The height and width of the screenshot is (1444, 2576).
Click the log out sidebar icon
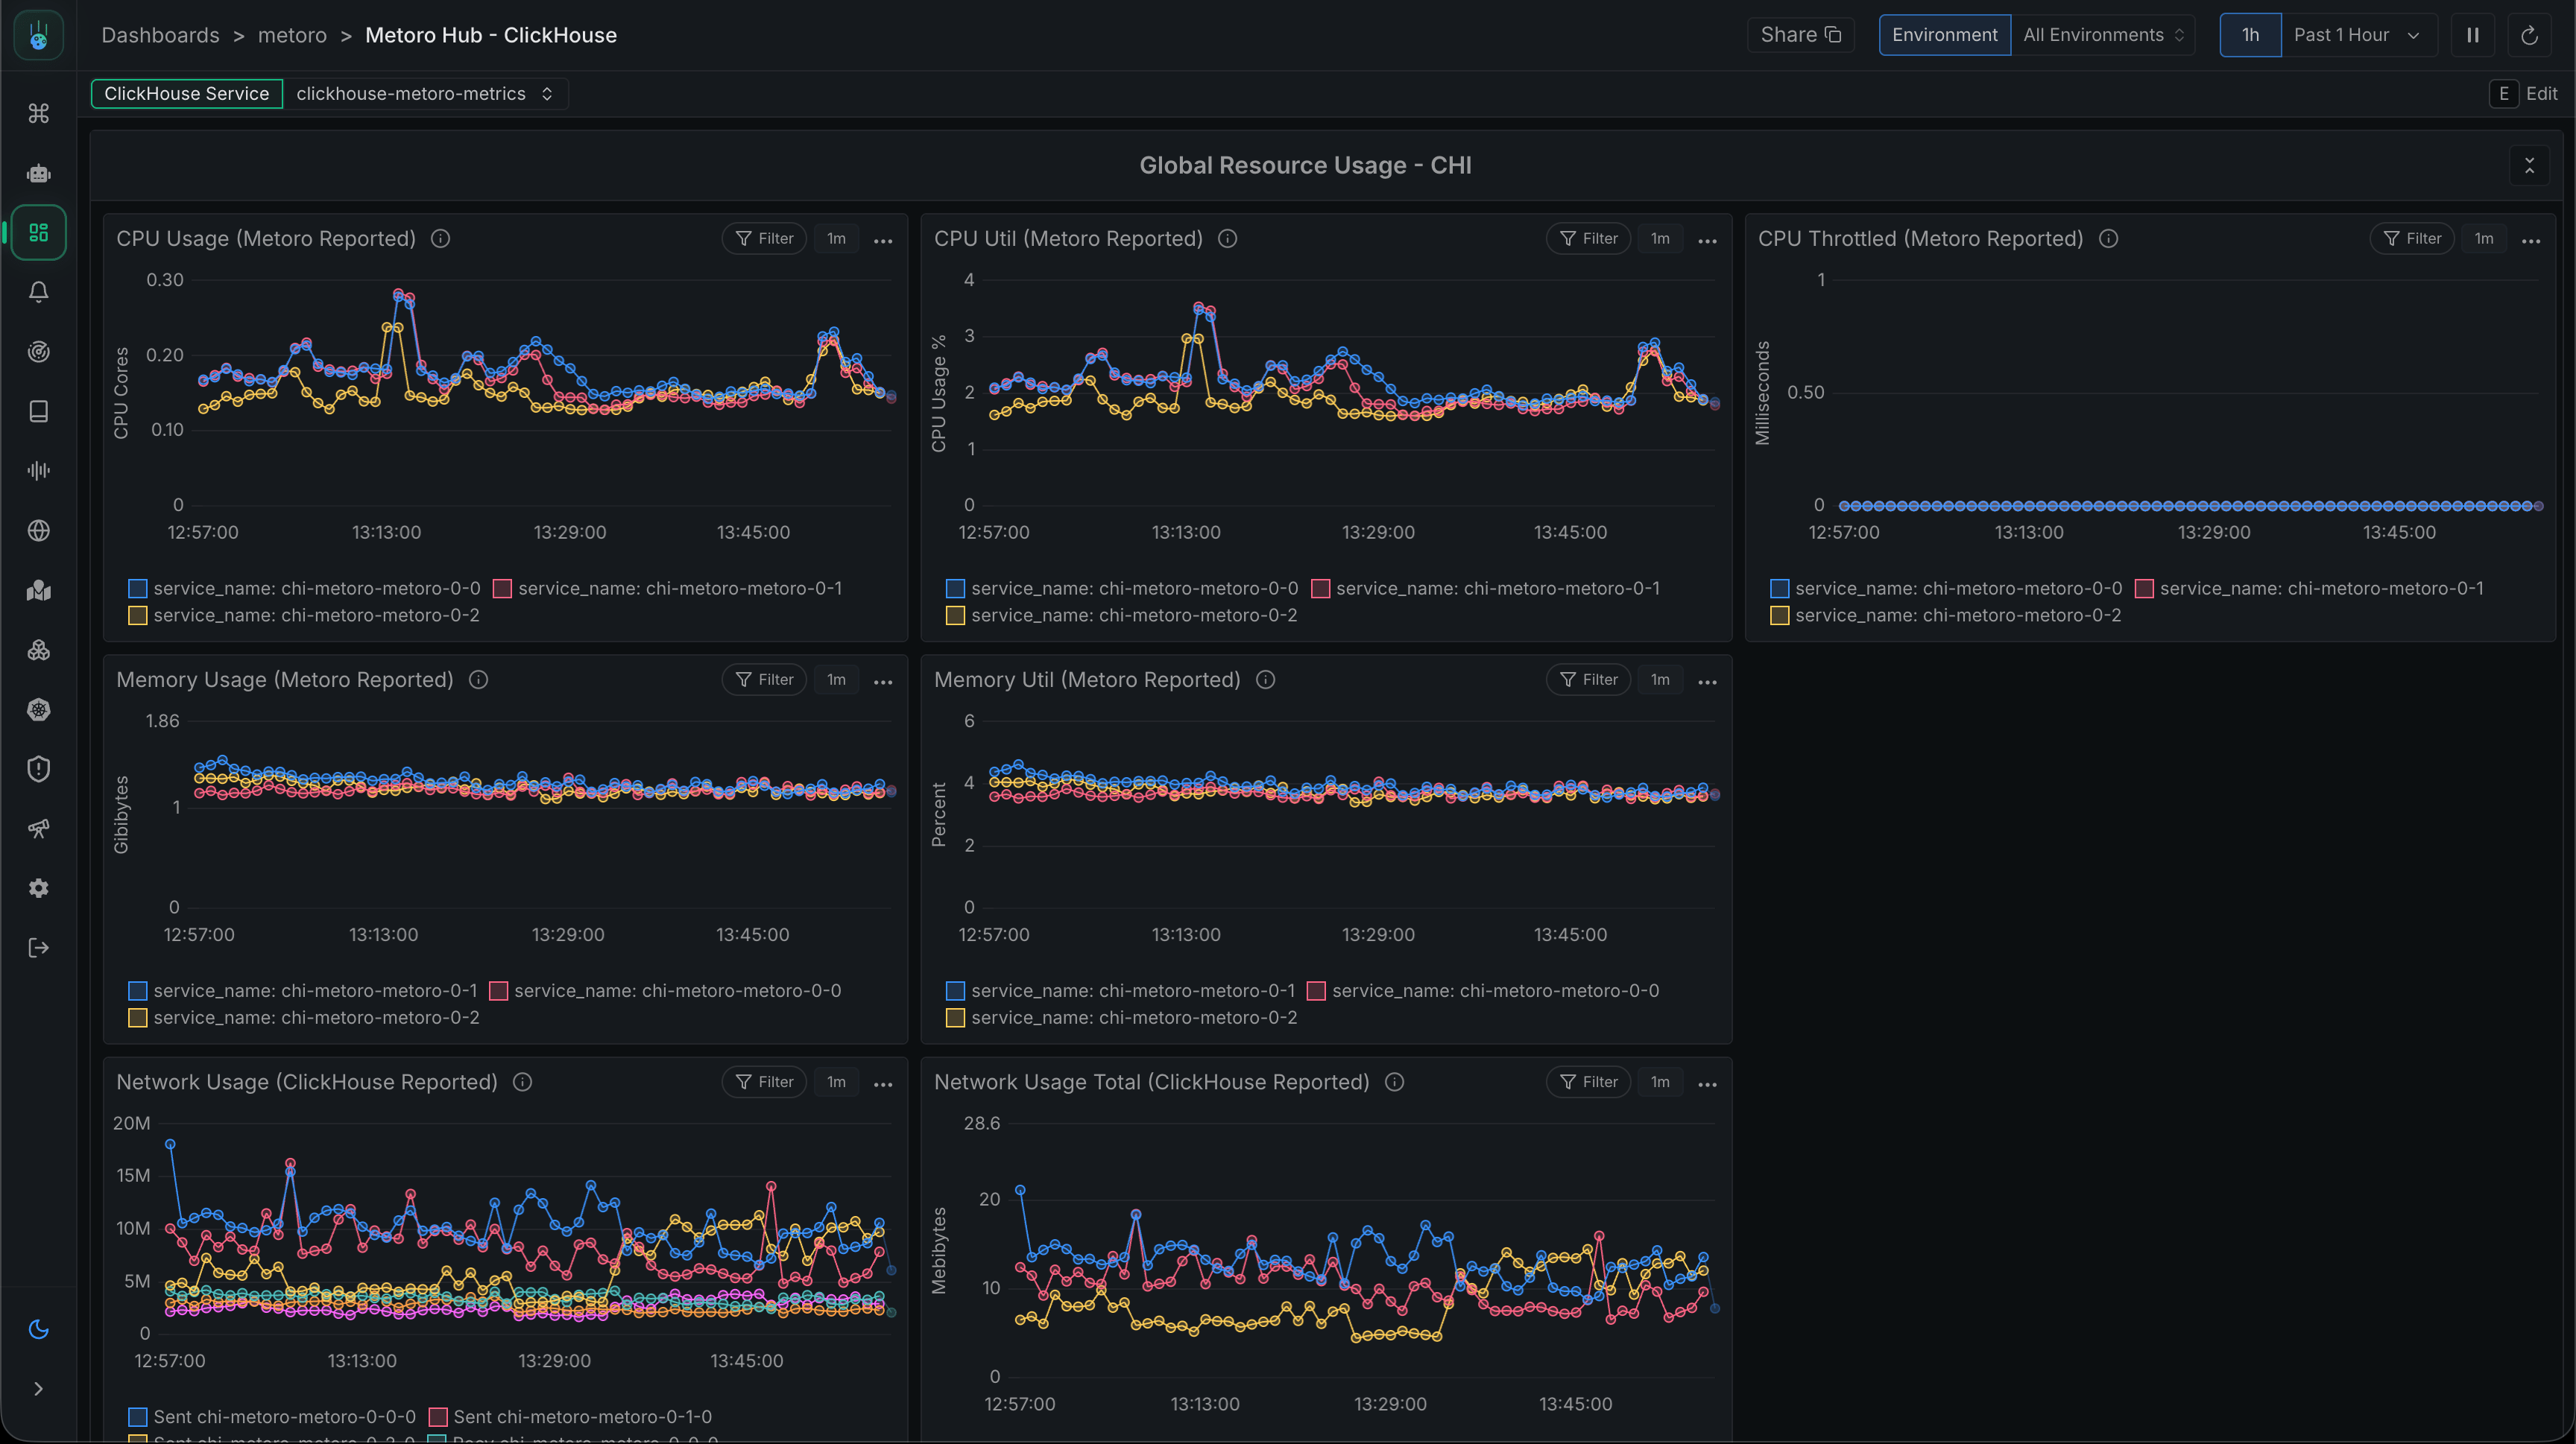pyautogui.click(x=39, y=949)
